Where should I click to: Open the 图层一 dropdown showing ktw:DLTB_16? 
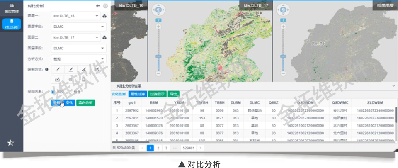point(78,16)
